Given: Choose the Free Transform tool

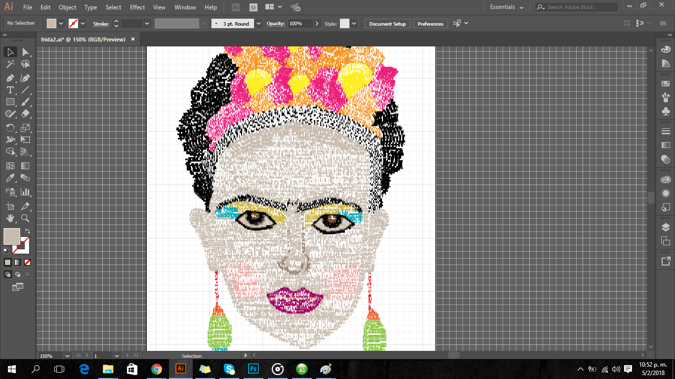Looking at the screenshot, I should 25,140.
